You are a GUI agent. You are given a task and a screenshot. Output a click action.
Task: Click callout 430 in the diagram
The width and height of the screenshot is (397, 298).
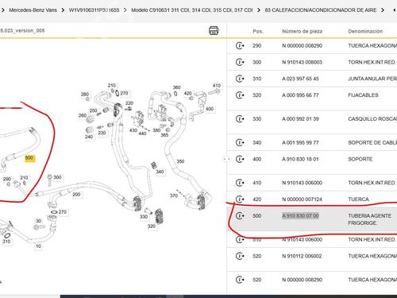click(x=133, y=130)
